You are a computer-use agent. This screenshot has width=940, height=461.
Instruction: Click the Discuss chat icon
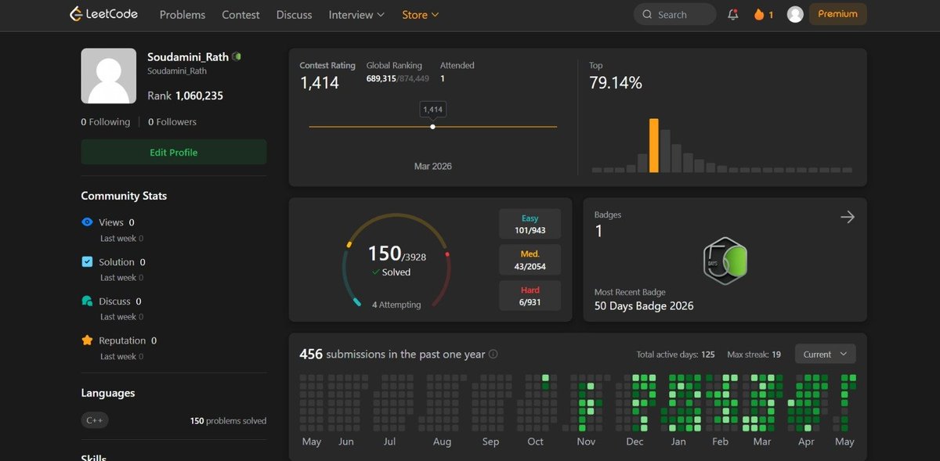tap(88, 301)
